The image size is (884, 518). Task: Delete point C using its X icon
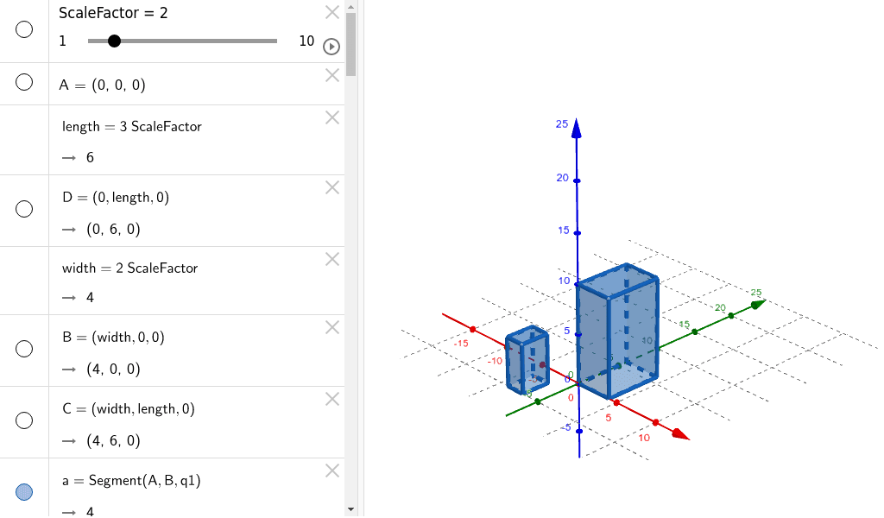pos(331,399)
